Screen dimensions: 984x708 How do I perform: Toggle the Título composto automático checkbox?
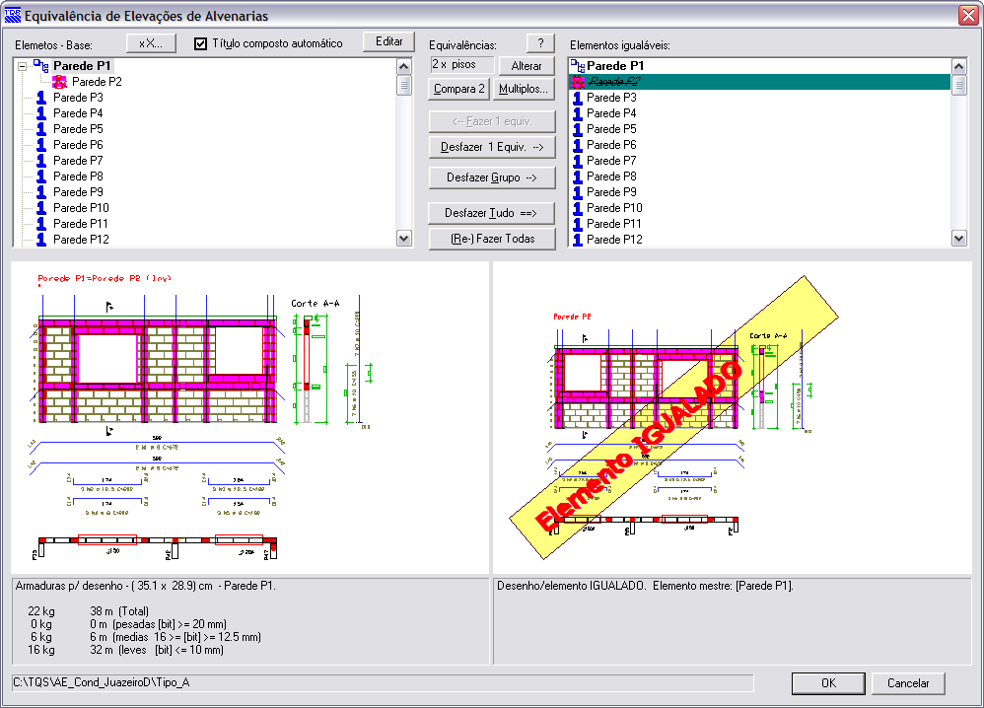coord(201,43)
